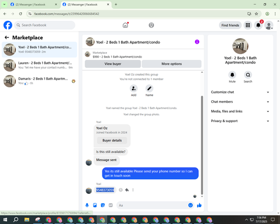280x224 pixels.
Task: Click Yoel's avatar beside phone message
Action: click(88, 190)
